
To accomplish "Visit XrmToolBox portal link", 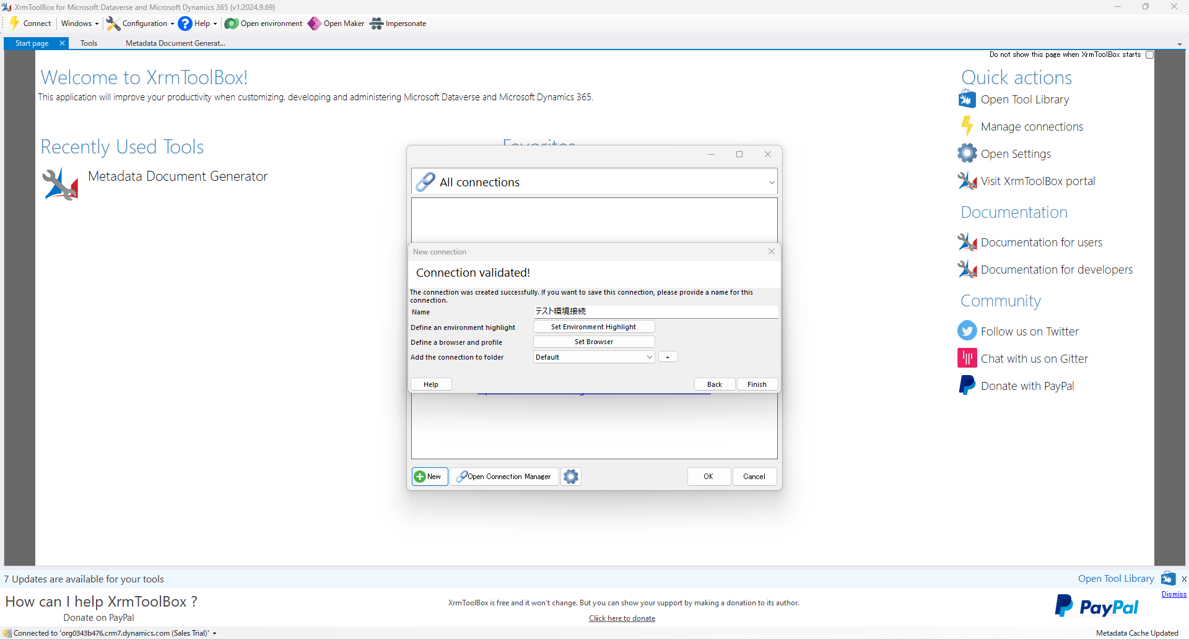I will (1038, 181).
